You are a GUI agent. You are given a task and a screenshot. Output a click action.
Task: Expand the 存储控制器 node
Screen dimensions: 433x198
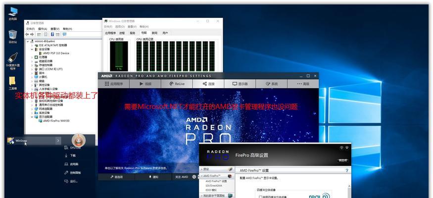click(32, 65)
